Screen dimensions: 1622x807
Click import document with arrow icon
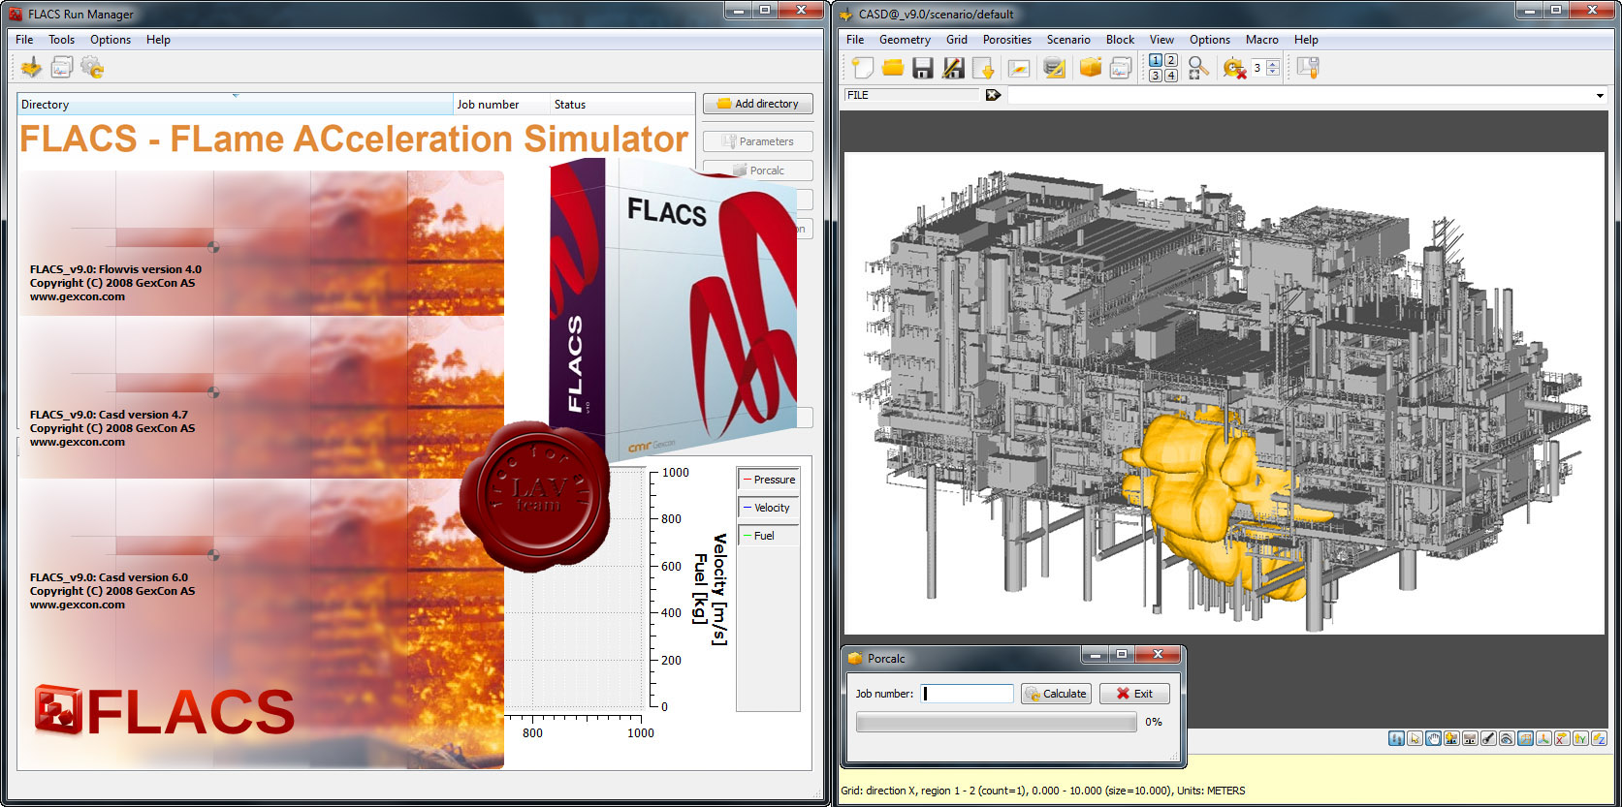tap(983, 67)
